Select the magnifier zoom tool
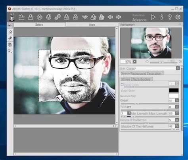The width and height of the screenshot is (188, 160). coord(10,51)
